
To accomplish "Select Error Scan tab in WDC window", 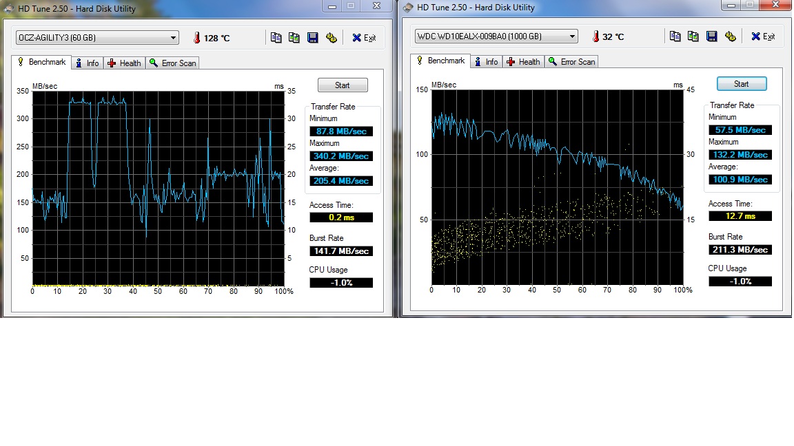I will point(571,62).
